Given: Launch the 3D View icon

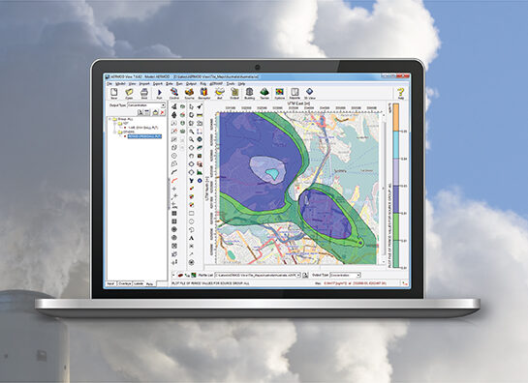Looking at the screenshot, I should (309, 93).
